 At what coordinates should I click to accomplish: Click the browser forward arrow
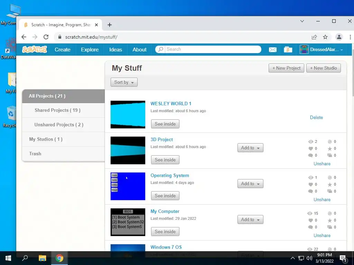35,37
